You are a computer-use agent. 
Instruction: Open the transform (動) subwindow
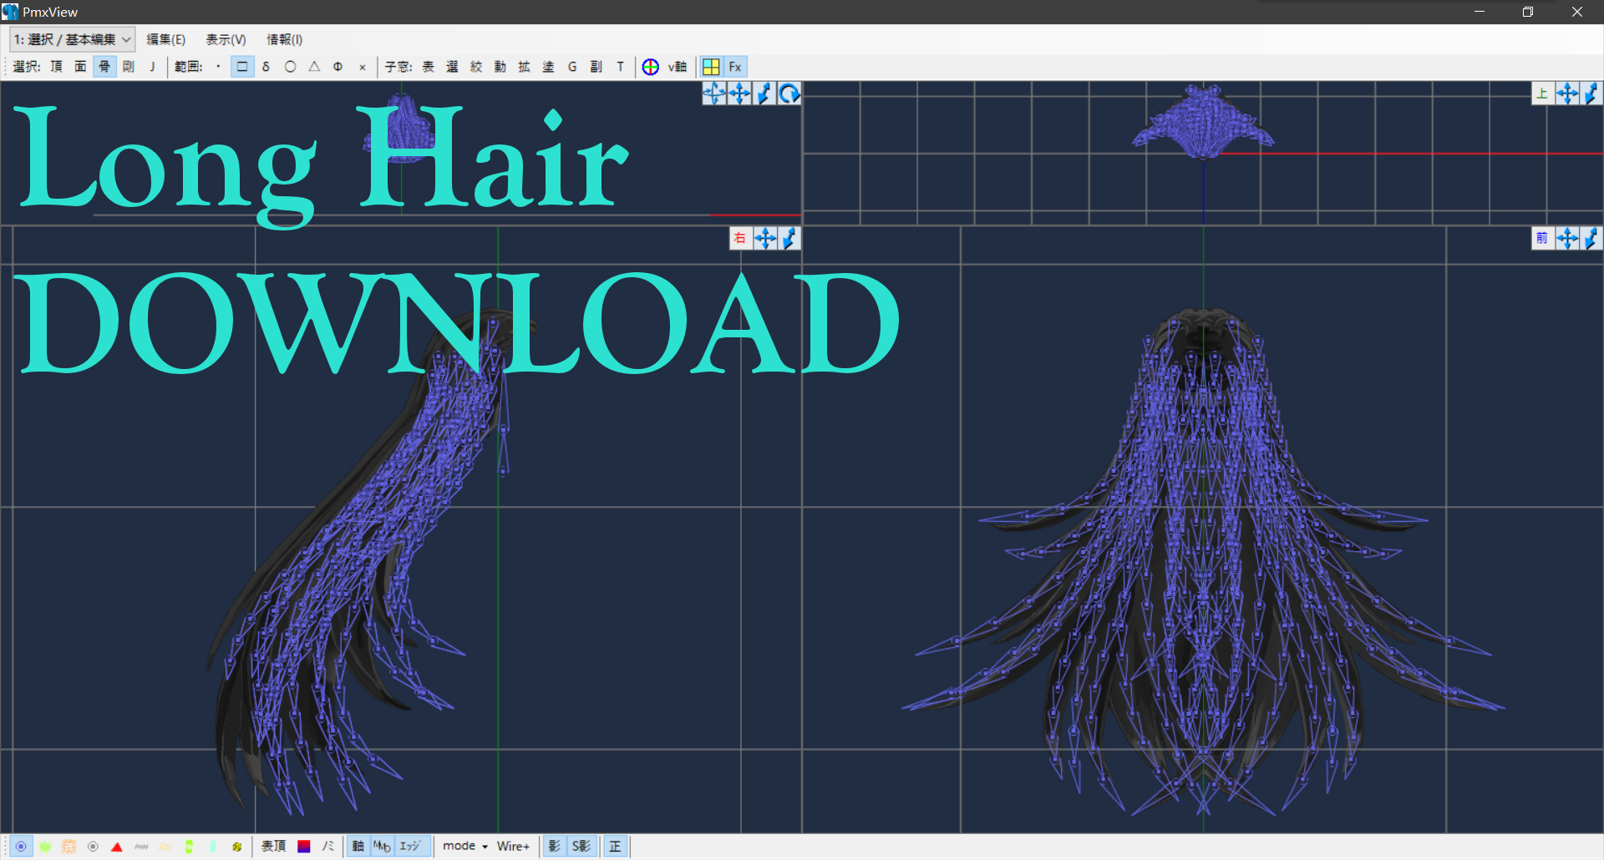click(500, 67)
